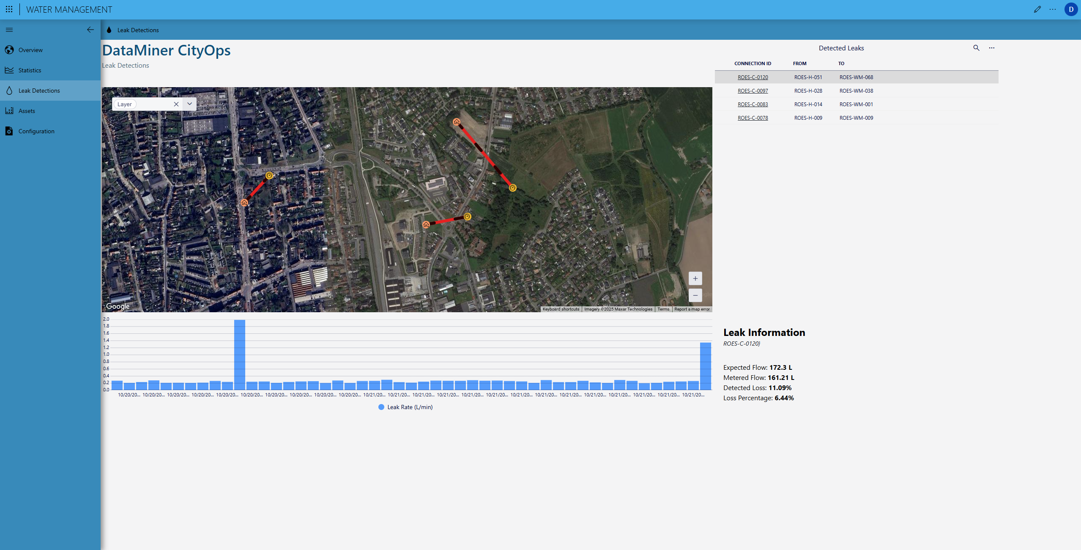The height and width of the screenshot is (550, 1081).
Task: Collapse sidebar with the back arrow
Action: click(90, 30)
